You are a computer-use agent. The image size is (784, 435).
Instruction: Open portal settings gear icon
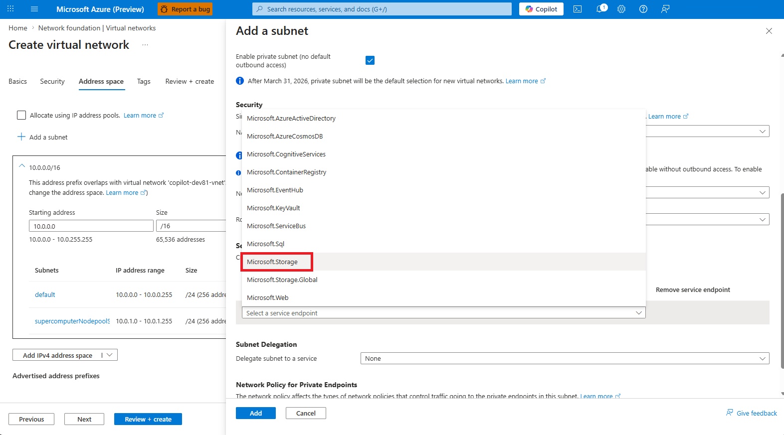point(621,9)
